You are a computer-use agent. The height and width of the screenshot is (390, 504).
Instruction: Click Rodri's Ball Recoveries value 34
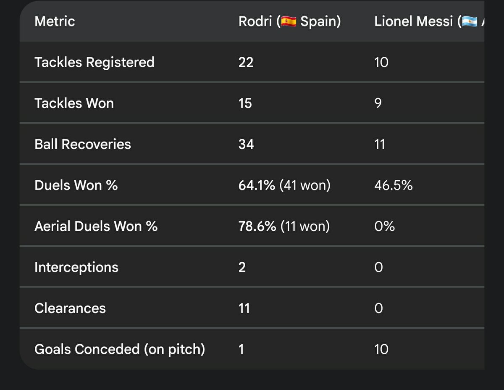click(246, 144)
